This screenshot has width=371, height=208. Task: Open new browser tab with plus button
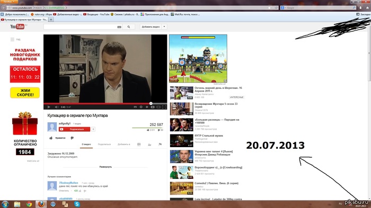pos(51,20)
